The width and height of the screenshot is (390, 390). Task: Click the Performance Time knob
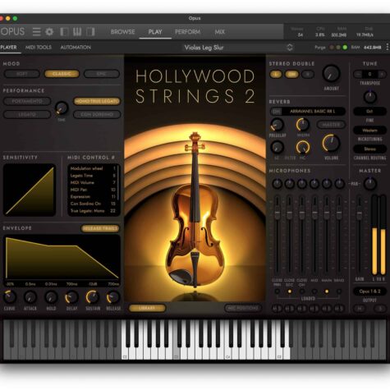tap(62, 108)
